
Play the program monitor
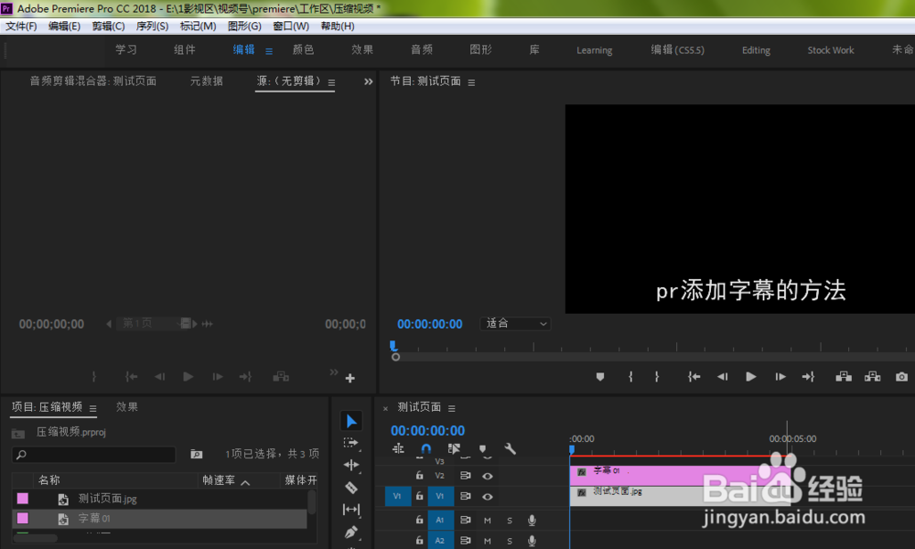pyautogui.click(x=751, y=377)
